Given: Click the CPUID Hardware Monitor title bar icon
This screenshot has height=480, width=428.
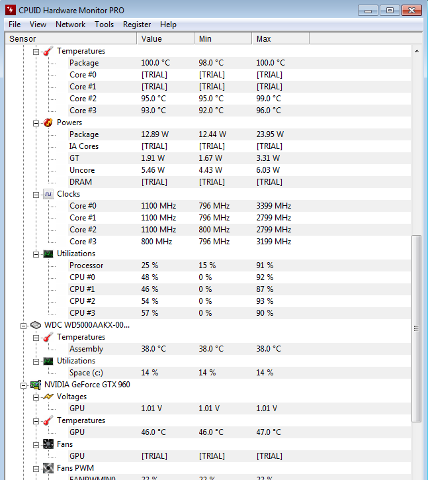Looking at the screenshot, I should pyautogui.click(x=10, y=10).
